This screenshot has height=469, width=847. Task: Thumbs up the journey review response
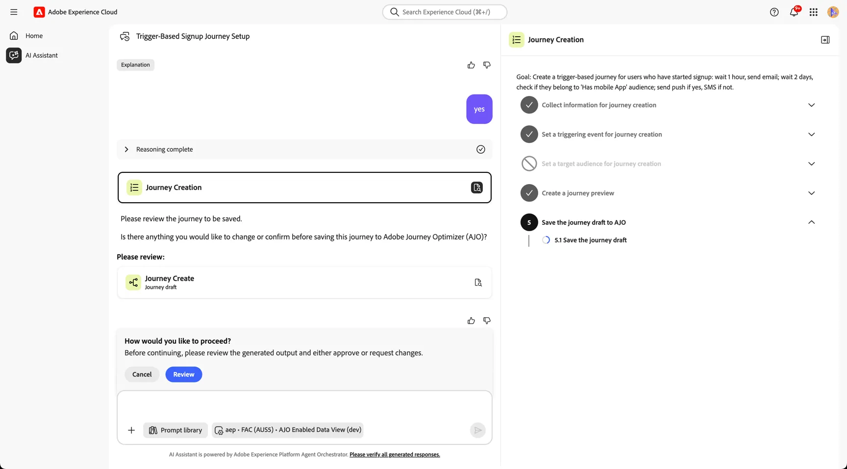pos(471,321)
